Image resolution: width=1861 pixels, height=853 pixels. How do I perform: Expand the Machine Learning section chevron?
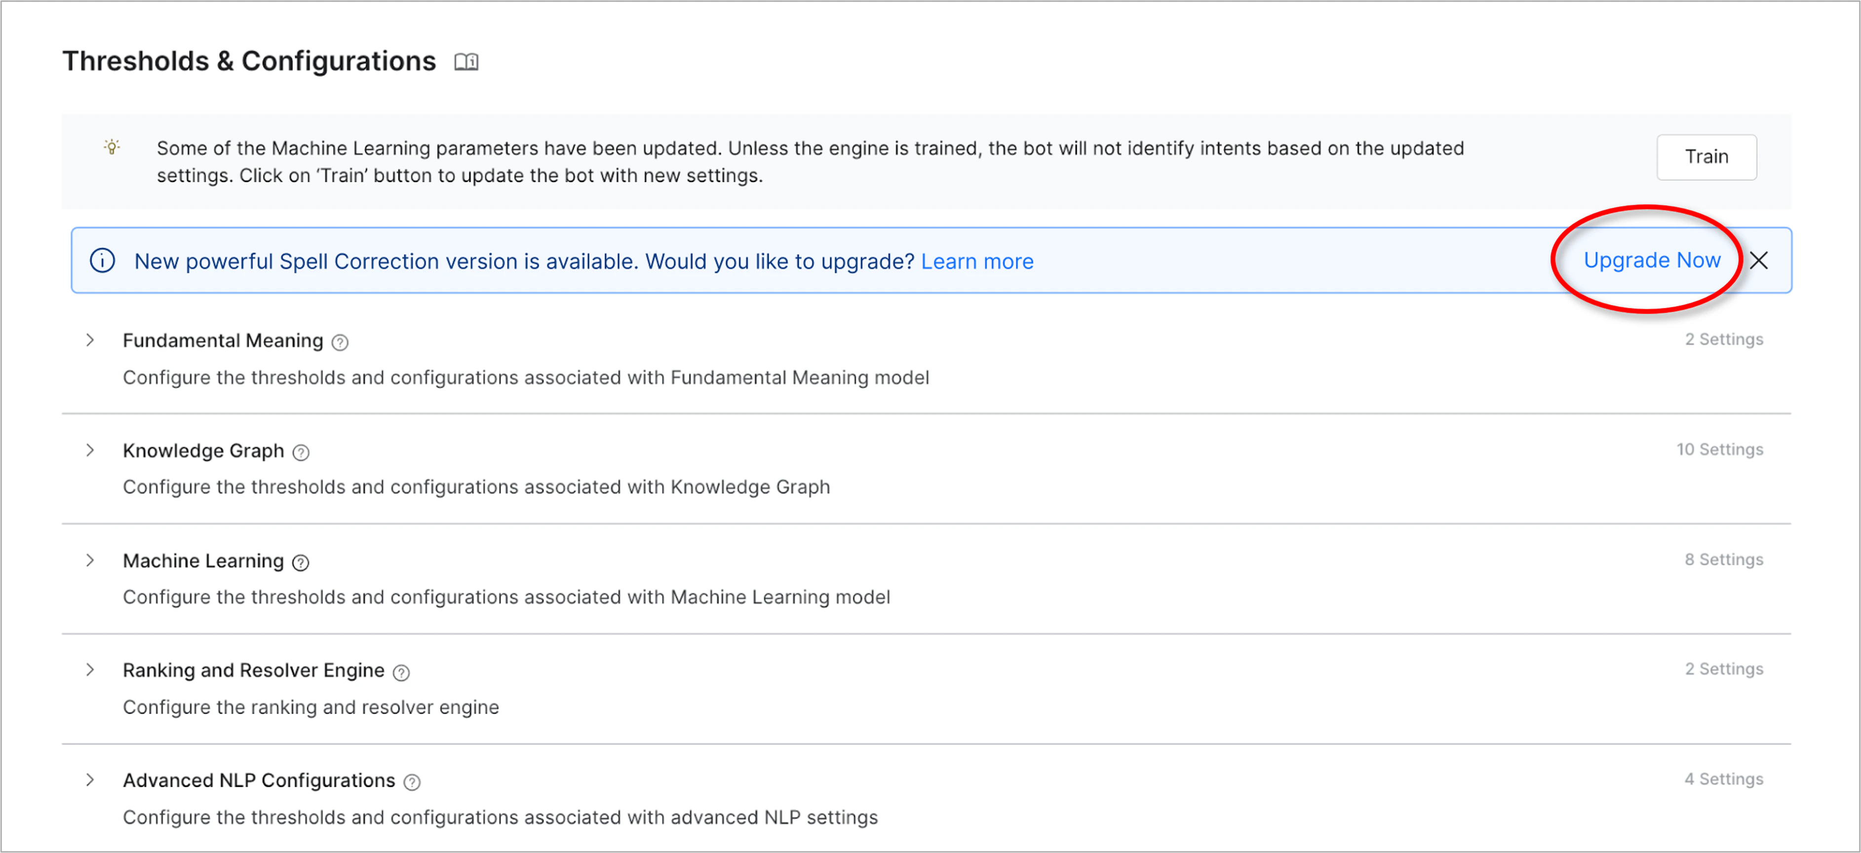(90, 560)
